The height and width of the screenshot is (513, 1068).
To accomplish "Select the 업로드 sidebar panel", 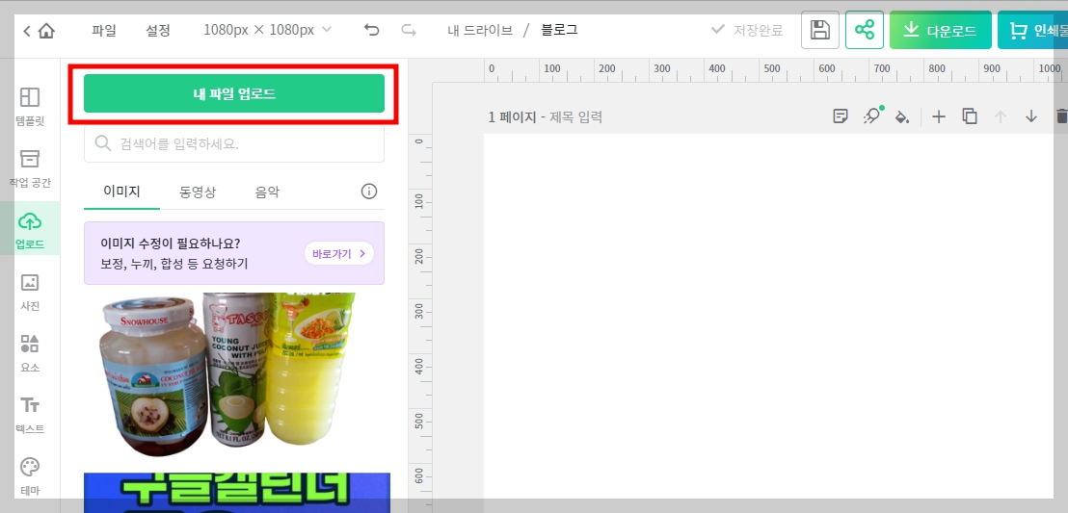I will (30, 230).
